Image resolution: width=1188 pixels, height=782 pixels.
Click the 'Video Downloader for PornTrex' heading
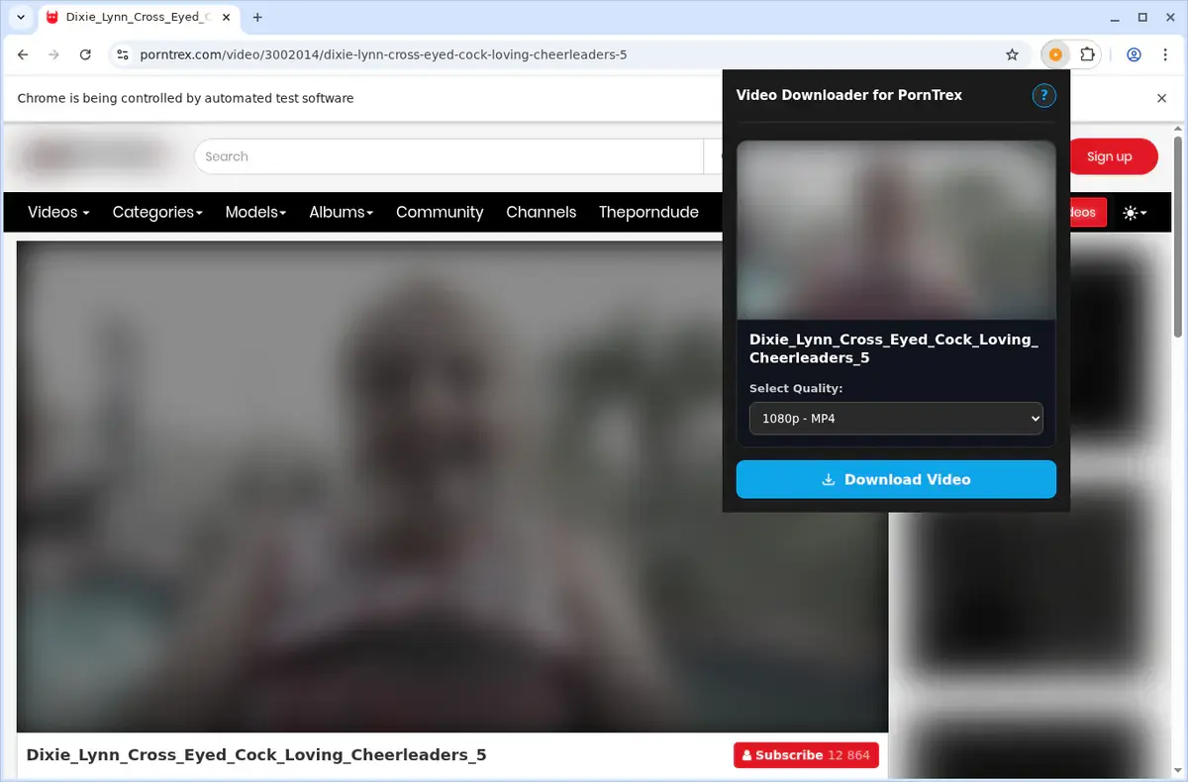click(x=849, y=95)
